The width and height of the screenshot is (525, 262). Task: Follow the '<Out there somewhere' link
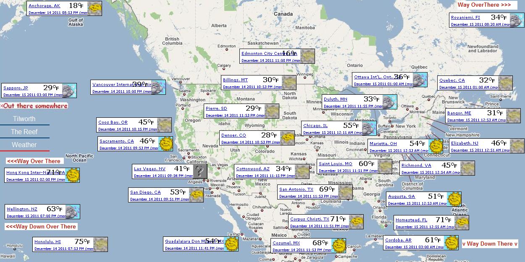click(x=34, y=106)
